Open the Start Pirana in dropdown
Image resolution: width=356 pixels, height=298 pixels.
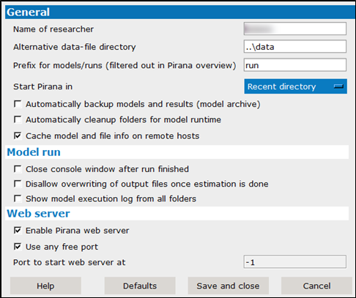pyautogui.click(x=295, y=86)
